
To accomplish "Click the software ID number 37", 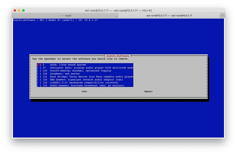I will click(x=44, y=68).
